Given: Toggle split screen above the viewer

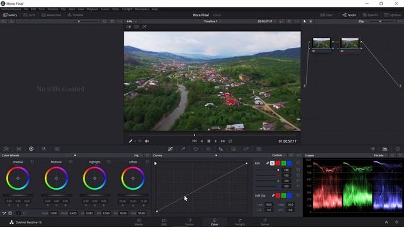Looking at the screenshot, I should pos(136,26).
